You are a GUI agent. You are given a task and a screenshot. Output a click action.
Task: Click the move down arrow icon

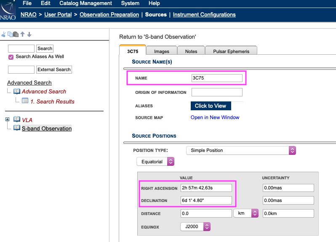pyautogui.click(x=29, y=35)
